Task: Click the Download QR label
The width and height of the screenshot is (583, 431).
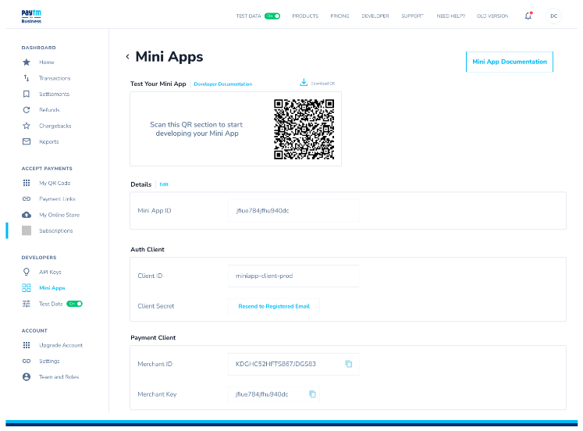Action: 323,84
